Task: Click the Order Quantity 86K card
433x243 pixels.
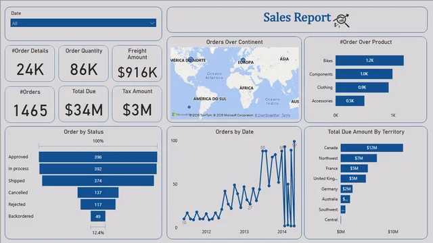Action: [x=83, y=63]
